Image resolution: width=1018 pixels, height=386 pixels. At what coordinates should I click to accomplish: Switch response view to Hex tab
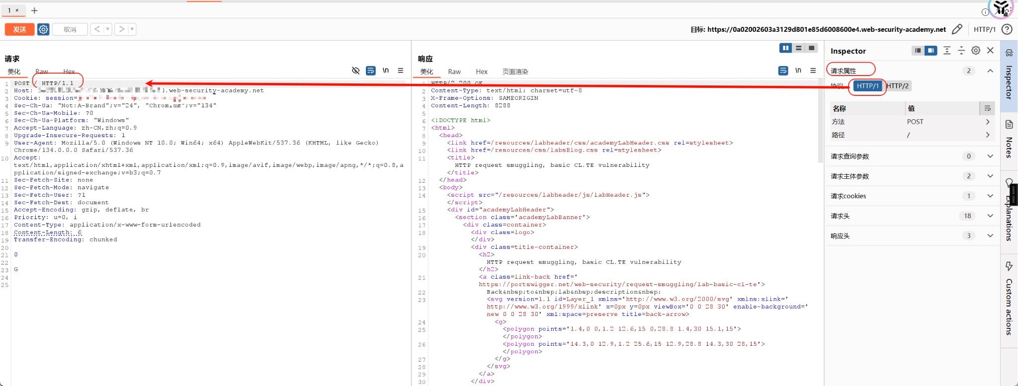482,72
